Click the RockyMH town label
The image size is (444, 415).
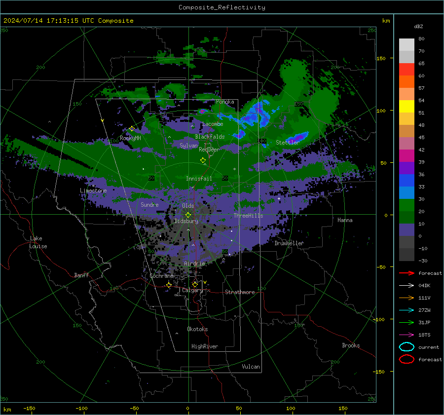(x=130, y=138)
